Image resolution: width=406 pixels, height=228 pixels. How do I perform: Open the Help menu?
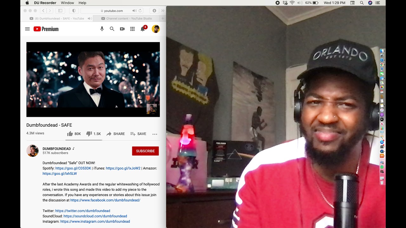click(82, 3)
